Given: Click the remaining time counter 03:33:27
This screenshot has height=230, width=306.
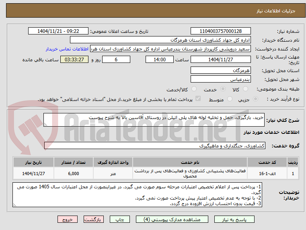Looking at the screenshot, I should (74, 59).
